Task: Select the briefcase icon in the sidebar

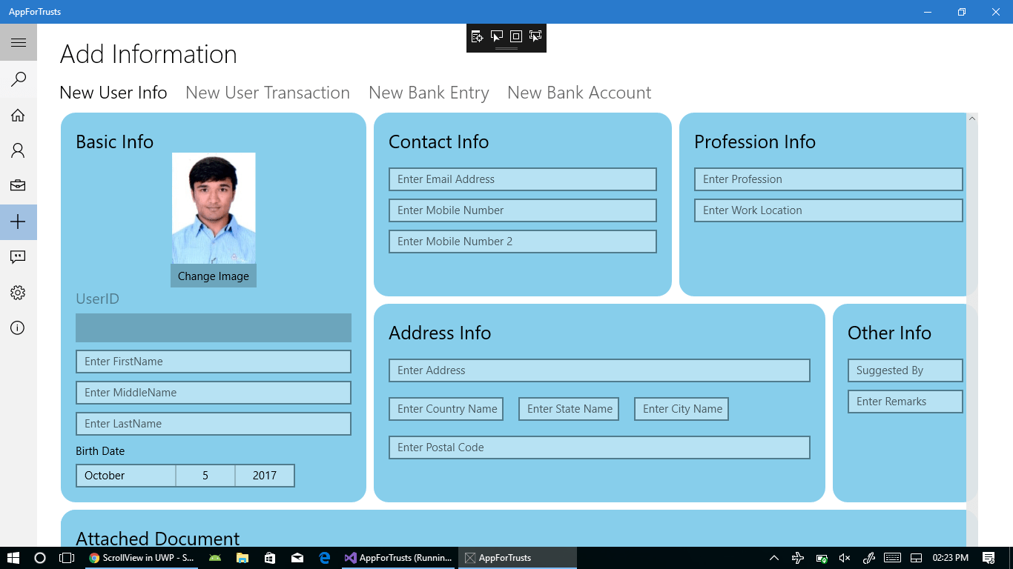Action: (x=18, y=186)
